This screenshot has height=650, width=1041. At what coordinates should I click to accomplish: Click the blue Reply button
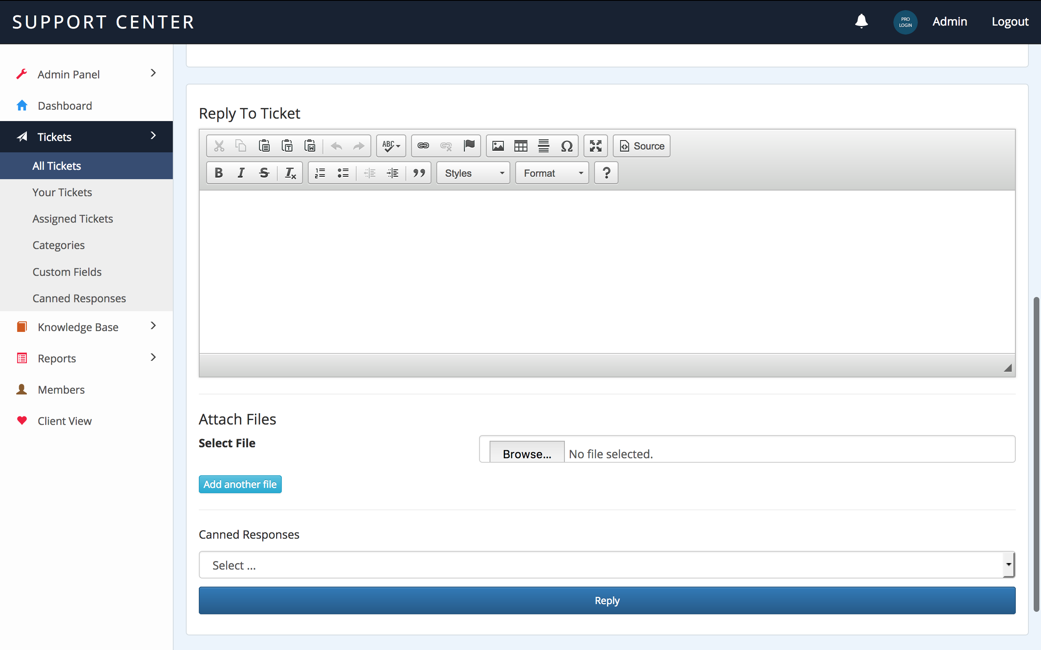pyautogui.click(x=607, y=600)
